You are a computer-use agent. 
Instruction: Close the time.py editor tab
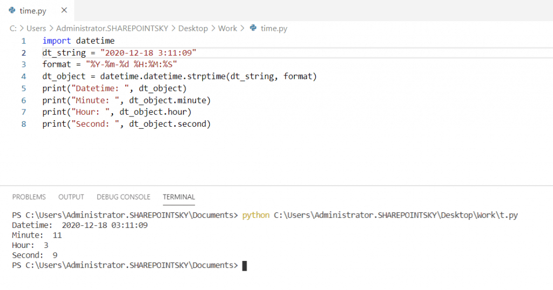point(64,10)
